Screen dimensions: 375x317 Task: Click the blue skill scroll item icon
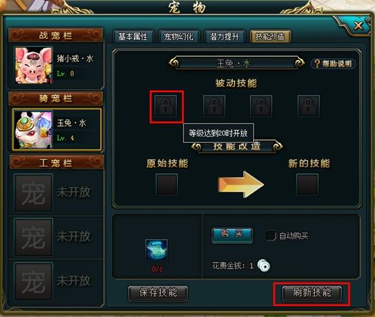click(x=156, y=249)
